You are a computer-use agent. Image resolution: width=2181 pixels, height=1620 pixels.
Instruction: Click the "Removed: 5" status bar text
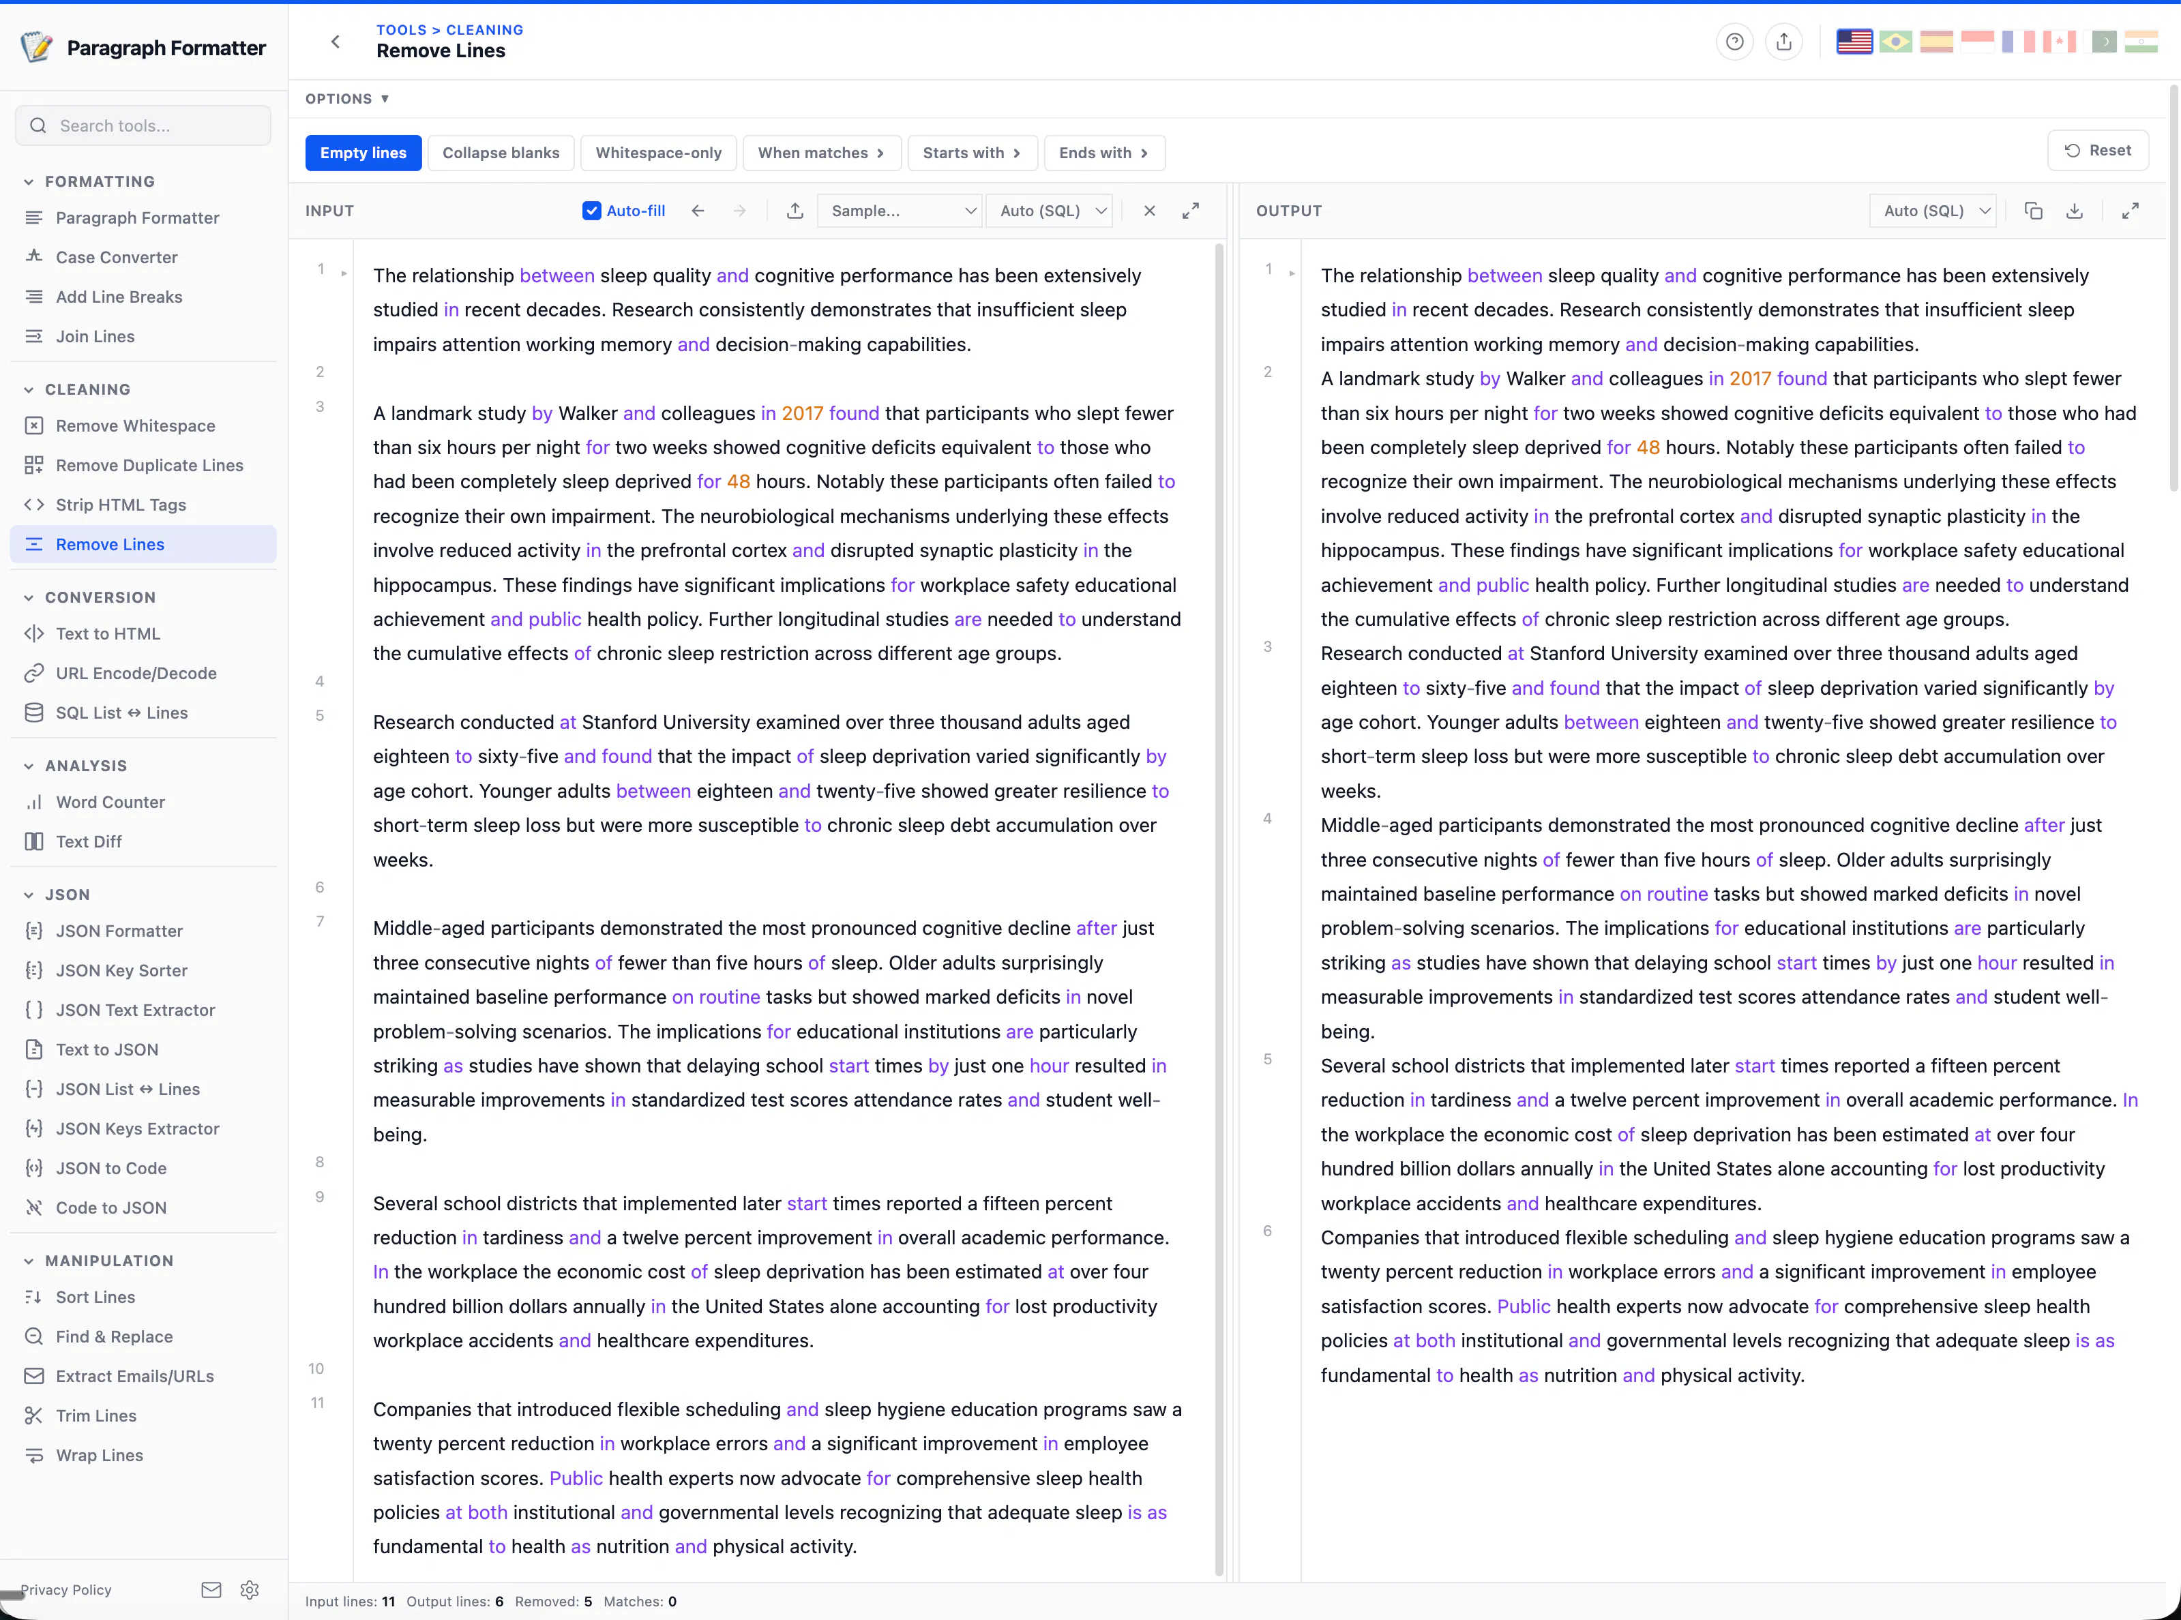click(x=553, y=1602)
